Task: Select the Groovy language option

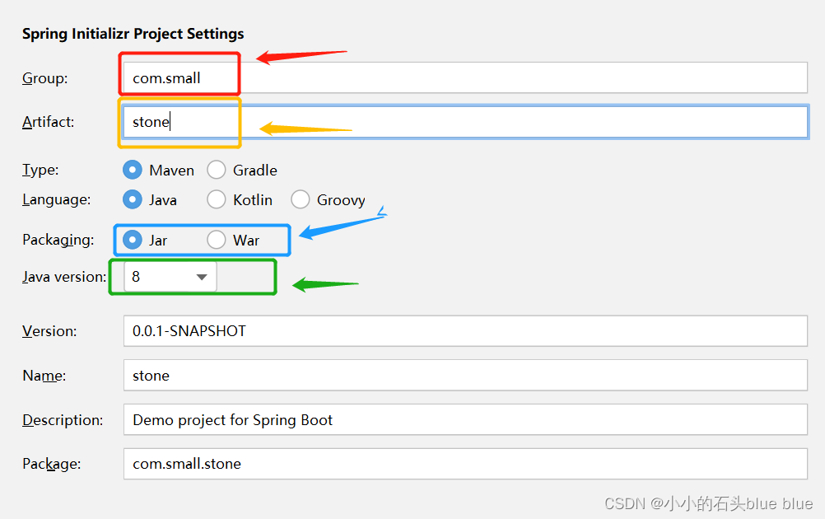Action: pyautogui.click(x=301, y=199)
